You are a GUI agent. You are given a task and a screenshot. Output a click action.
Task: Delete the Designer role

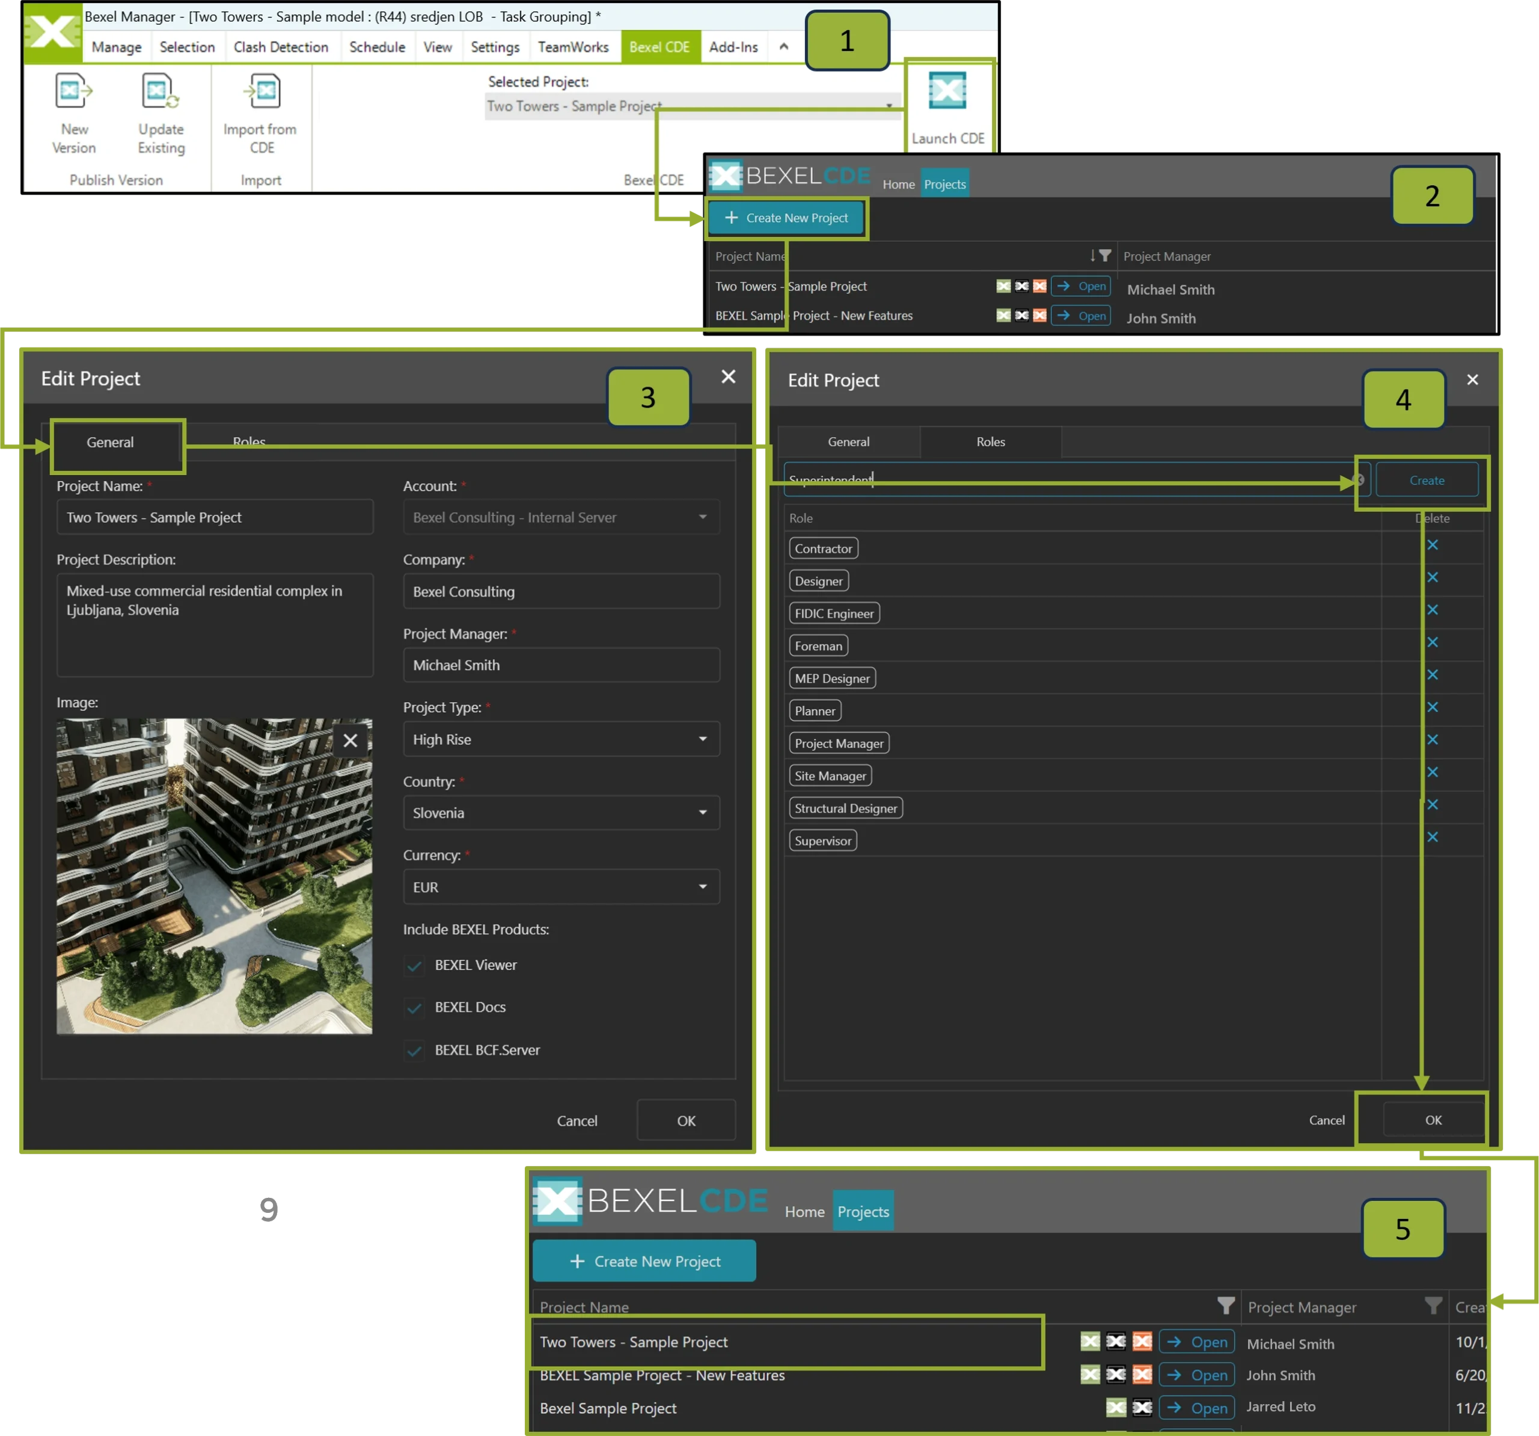tap(1432, 577)
